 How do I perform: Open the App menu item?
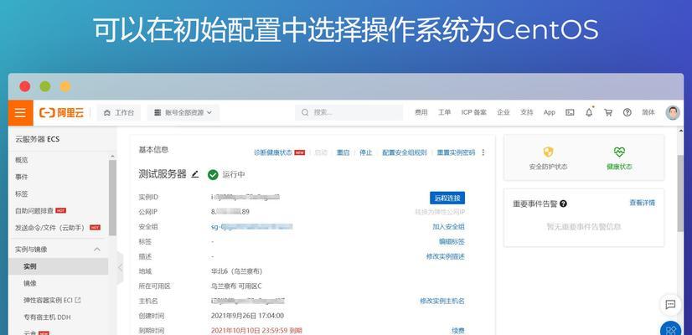(549, 112)
